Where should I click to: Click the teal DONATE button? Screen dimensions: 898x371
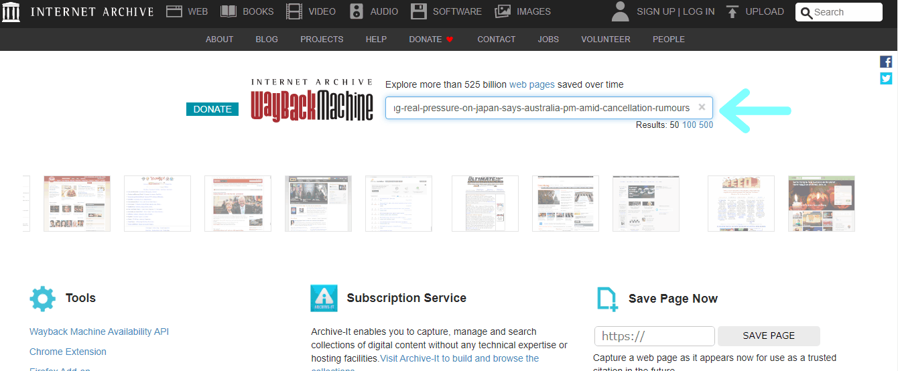(212, 109)
